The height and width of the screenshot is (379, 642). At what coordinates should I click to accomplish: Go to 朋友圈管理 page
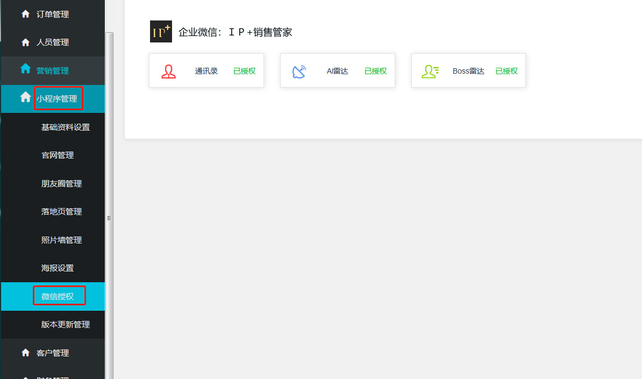point(62,184)
